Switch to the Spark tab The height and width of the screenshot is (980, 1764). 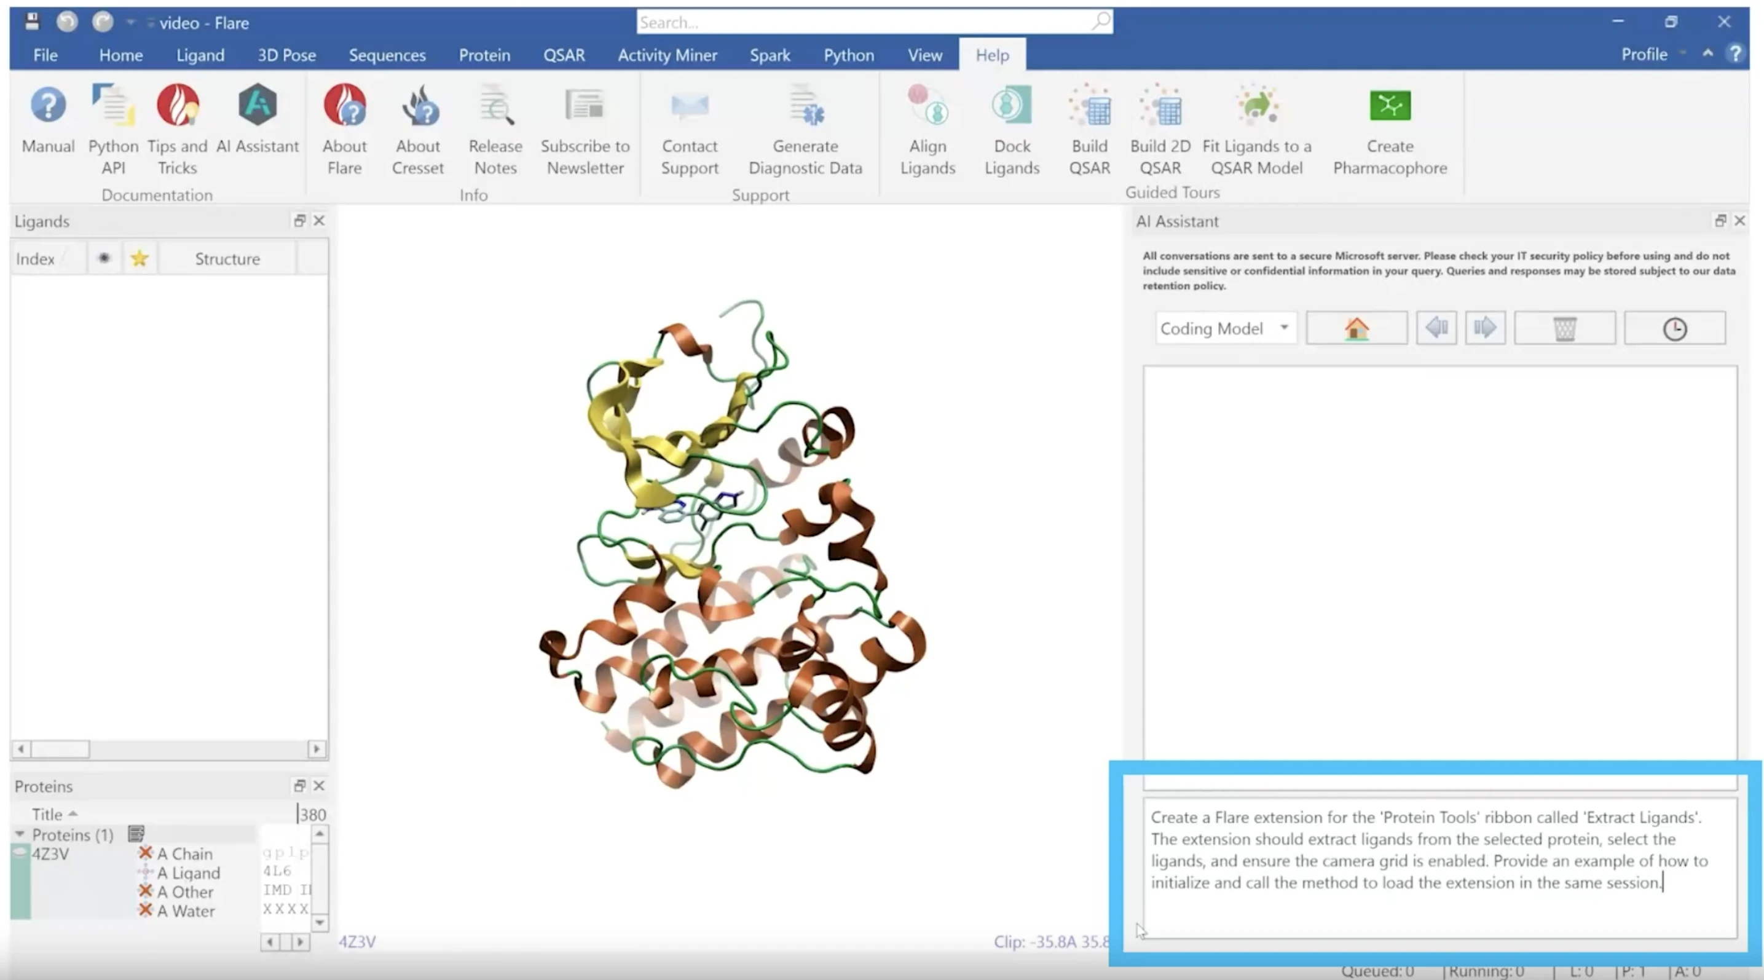[x=770, y=55]
